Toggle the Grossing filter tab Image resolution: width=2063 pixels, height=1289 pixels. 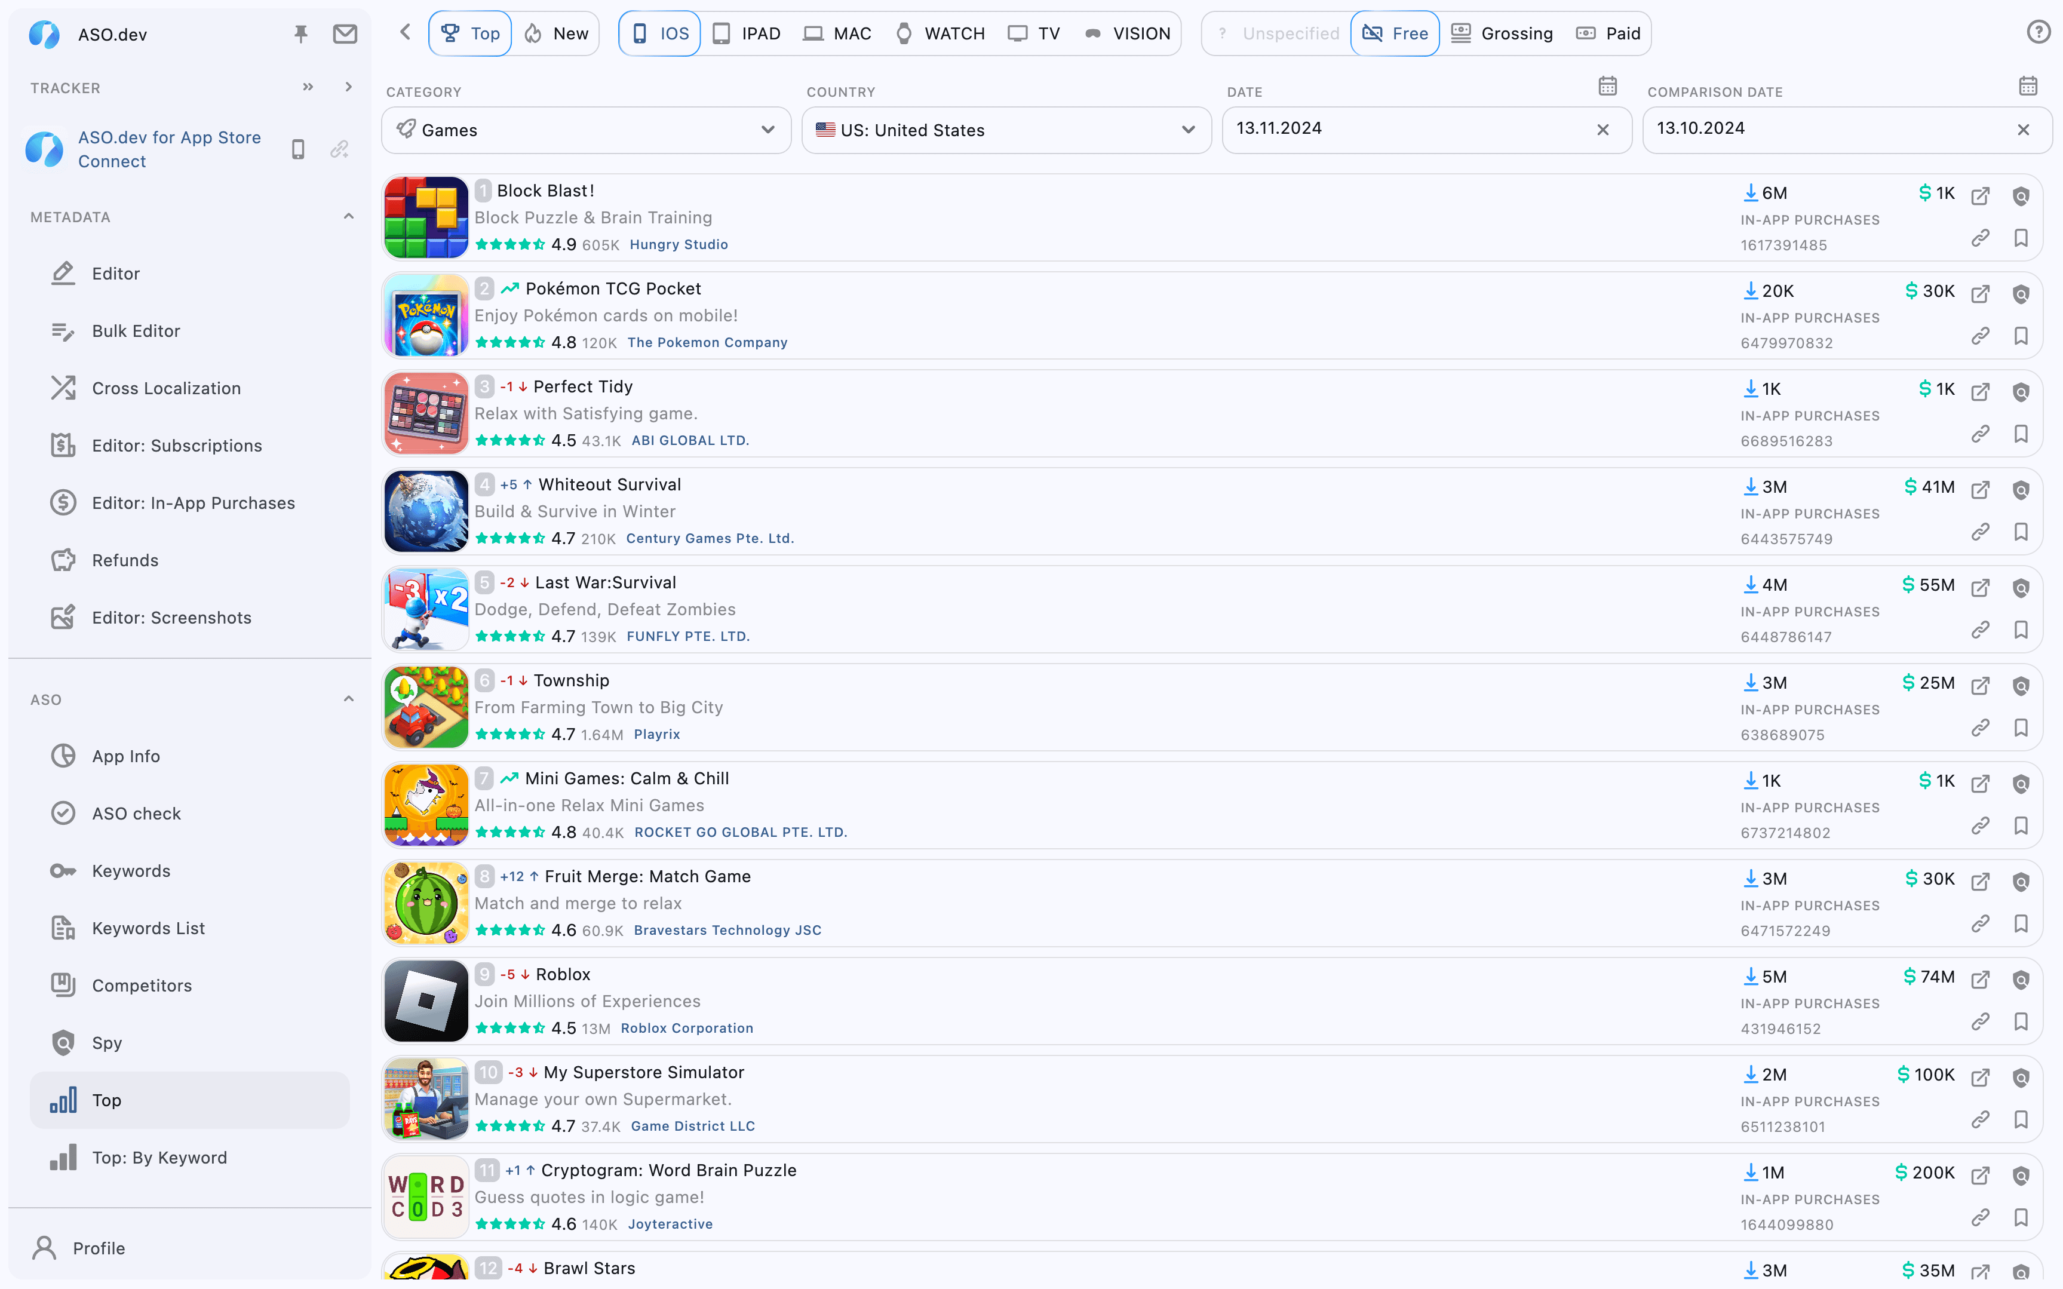(x=1503, y=33)
